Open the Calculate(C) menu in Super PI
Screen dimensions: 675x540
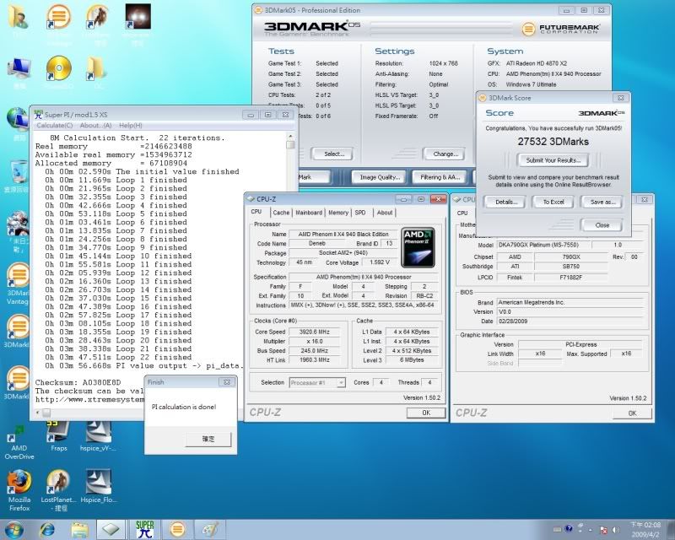click(55, 126)
